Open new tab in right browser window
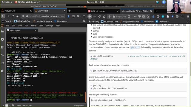This screenshot has height=107, width=191. [156, 11]
